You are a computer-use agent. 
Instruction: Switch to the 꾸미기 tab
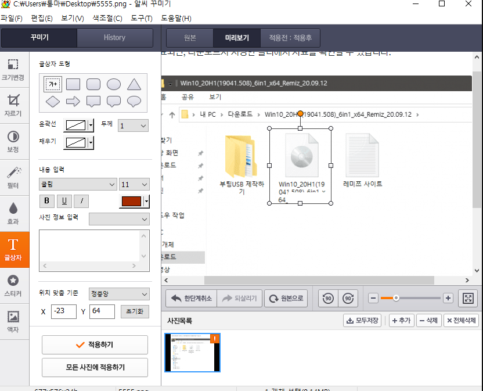coord(39,38)
